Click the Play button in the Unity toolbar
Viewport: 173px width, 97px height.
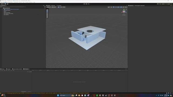tap(84, 4)
